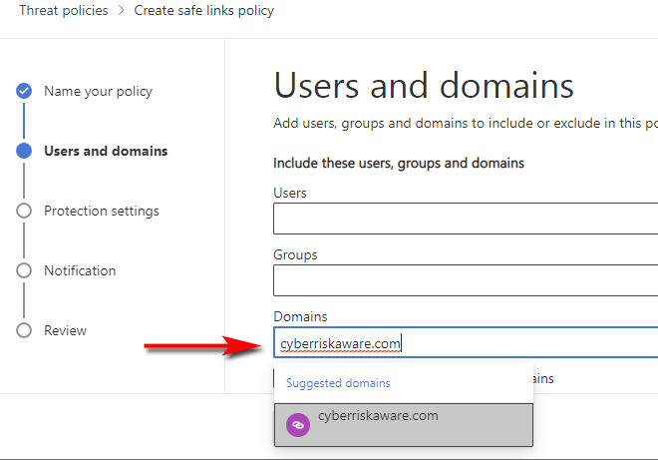The width and height of the screenshot is (658, 460).
Task: Click inside the Domains input field
Action: pos(466,342)
